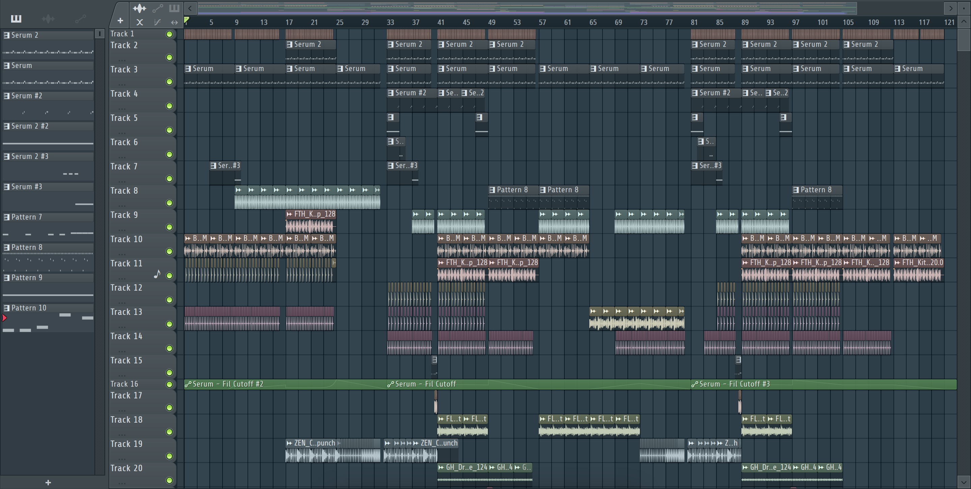Click the note icon on Track 11
The width and height of the screenshot is (971, 489).
[157, 274]
